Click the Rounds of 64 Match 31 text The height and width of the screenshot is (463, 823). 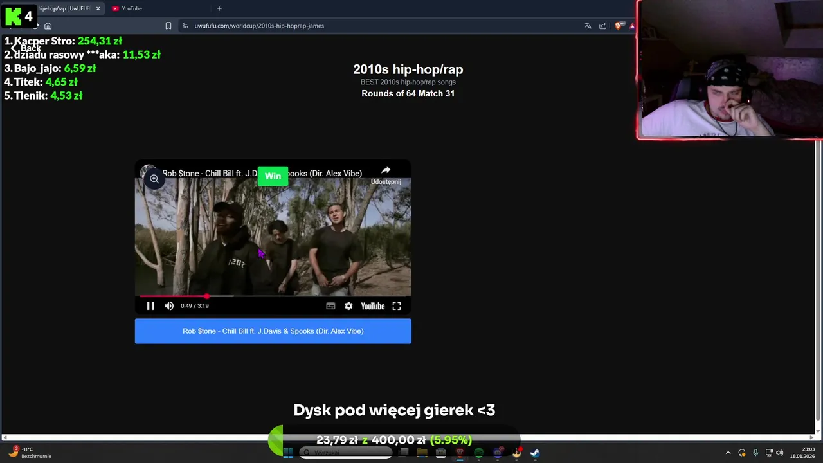[x=408, y=93]
